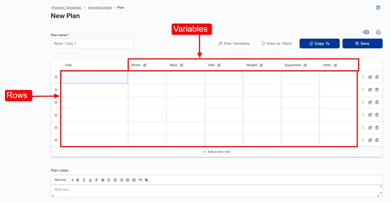Edit the Notes column variable
391x203 pixels.
145,65
